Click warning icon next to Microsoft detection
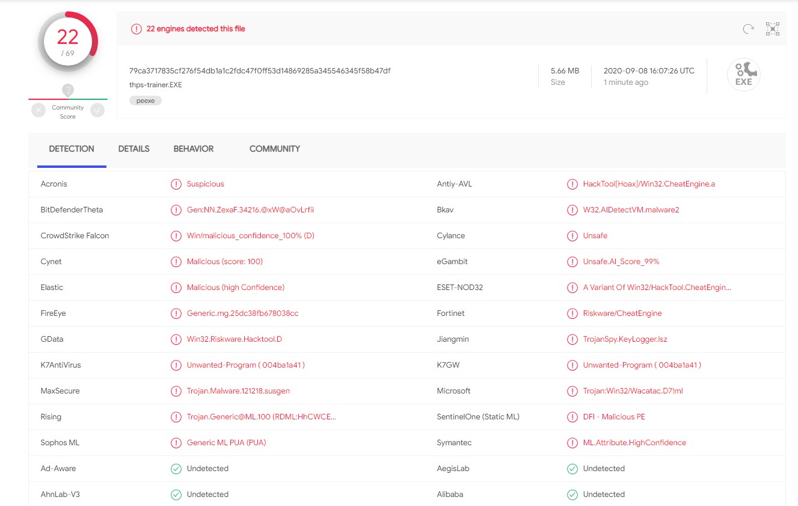The image size is (798, 506). [x=572, y=391]
